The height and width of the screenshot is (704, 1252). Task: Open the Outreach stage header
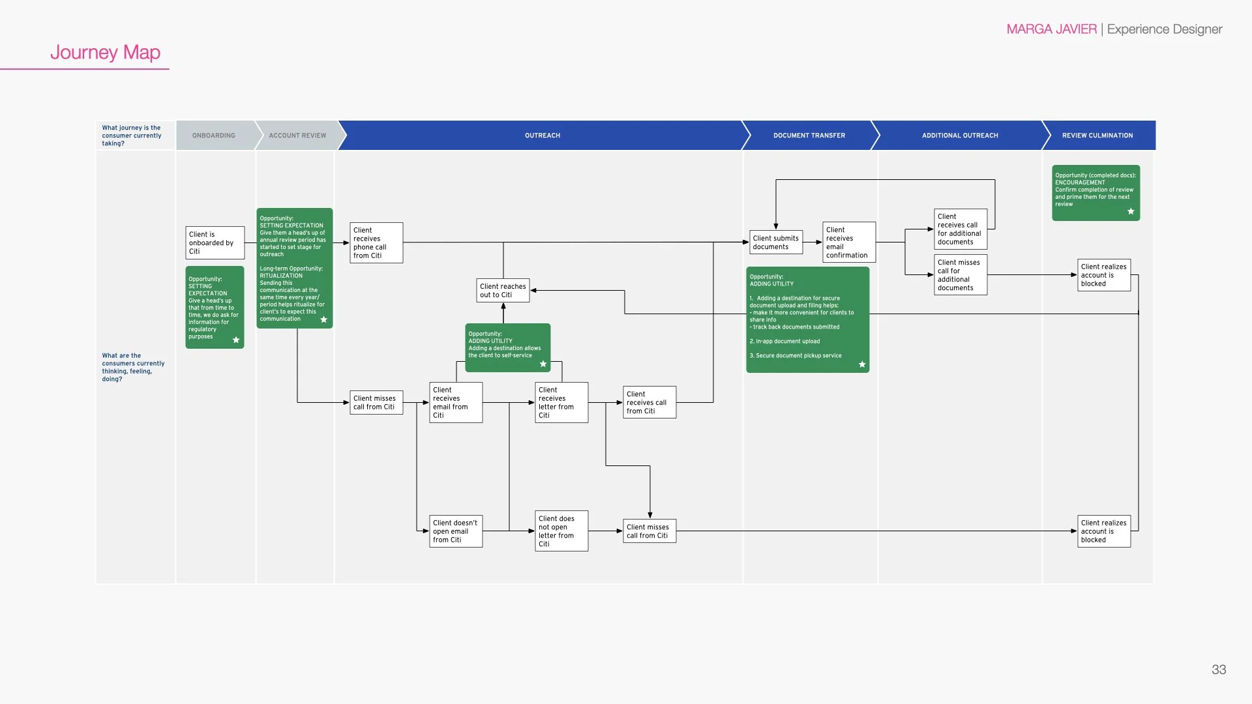point(543,136)
